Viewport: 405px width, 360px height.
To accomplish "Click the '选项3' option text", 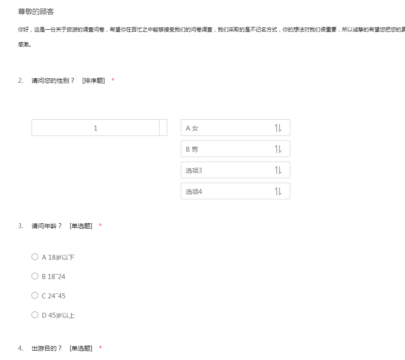I will [x=194, y=171].
